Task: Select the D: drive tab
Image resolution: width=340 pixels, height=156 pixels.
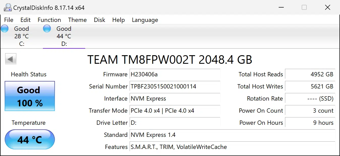Action: point(64,36)
